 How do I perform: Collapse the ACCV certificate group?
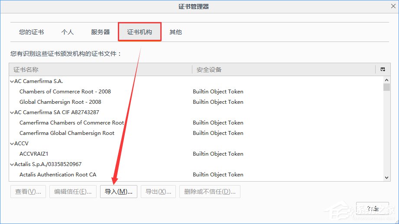[11, 144]
